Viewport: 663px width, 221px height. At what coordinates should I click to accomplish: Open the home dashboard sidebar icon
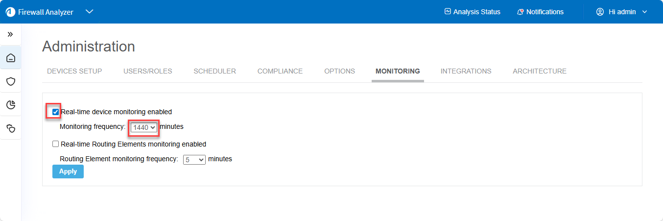[x=10, y=58]
